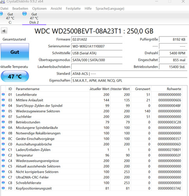Select the Wiederzuweisungsereignisse row
Screen dimensions: 189x196
click(x=91, y=161)
